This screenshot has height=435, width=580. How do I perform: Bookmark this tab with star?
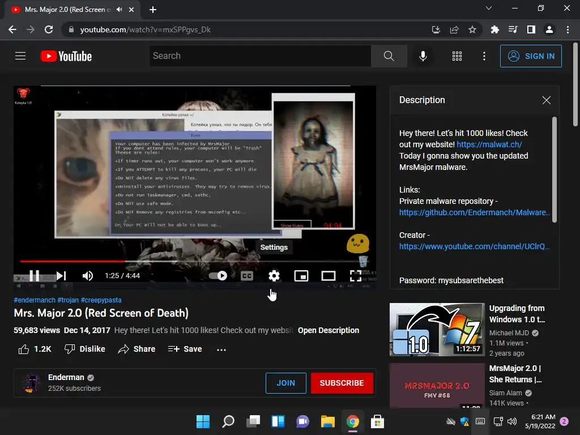[472, 29]
